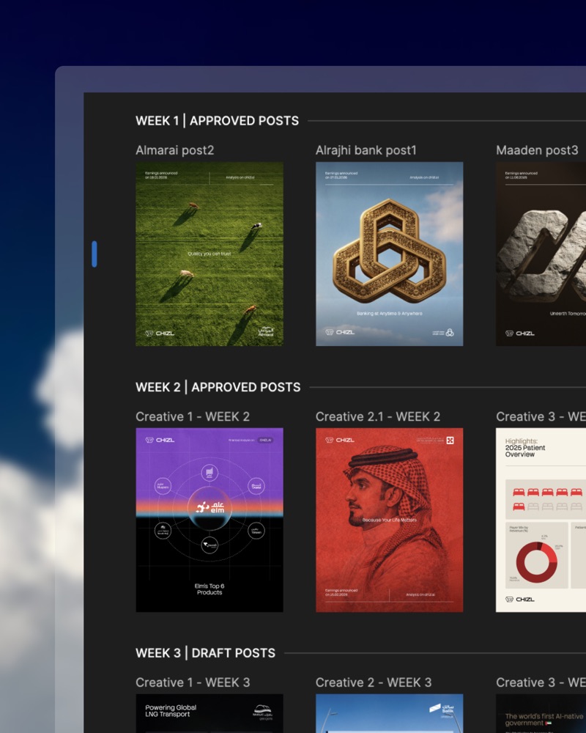Click the central elm logo in Elm poster

[x=209, y=507]
